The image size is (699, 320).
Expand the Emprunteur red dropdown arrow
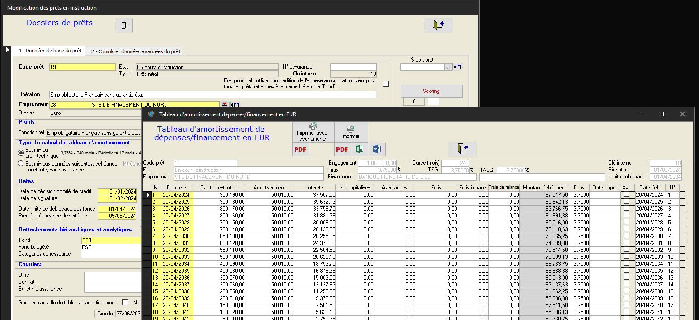point(225,105)
